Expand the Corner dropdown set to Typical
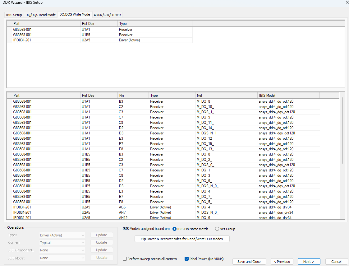Screen dimensions: 349x266 tap(62, 243)
